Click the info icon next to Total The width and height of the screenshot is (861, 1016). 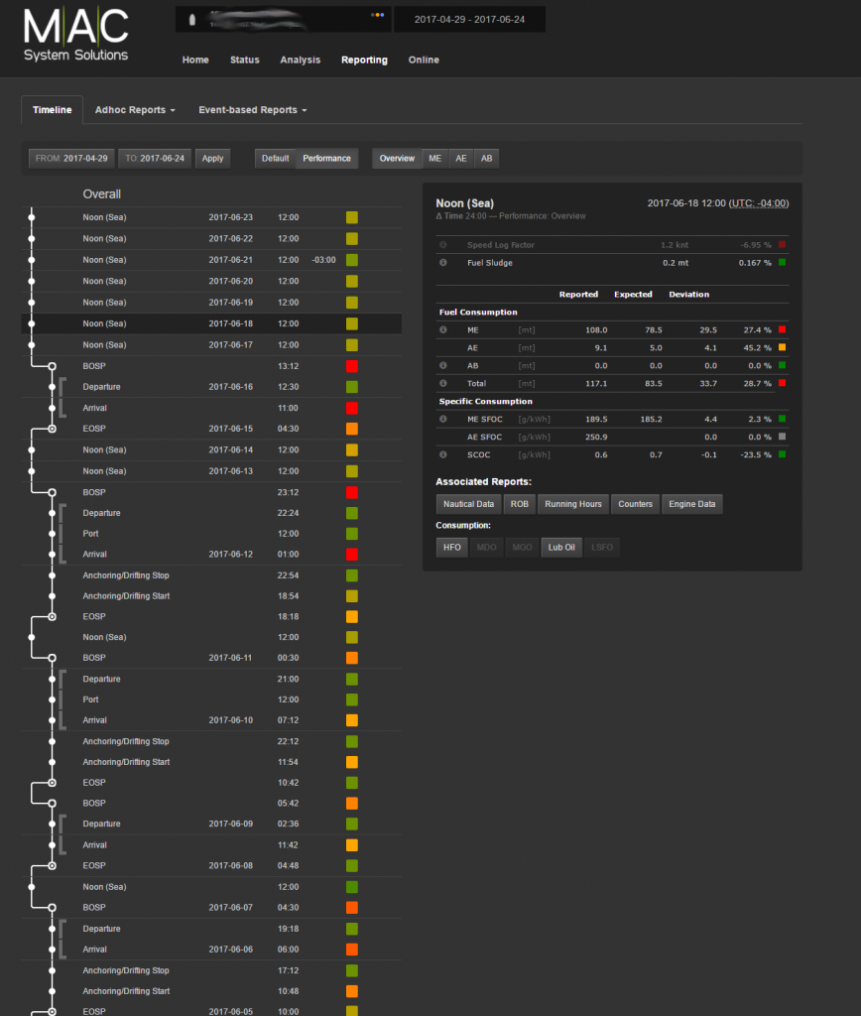click(x=443, y=384)
